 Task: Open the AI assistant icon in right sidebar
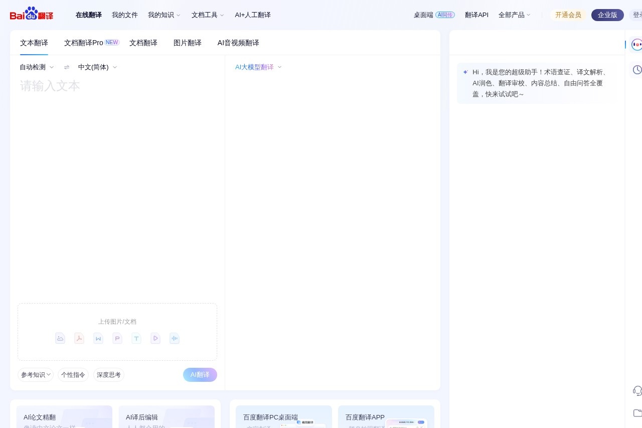(636, 45)
